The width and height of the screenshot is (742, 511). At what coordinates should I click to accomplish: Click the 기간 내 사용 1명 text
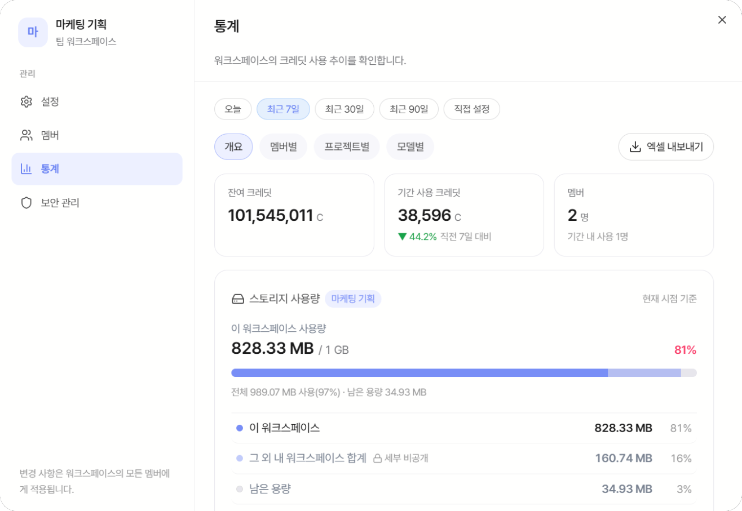coord(598,237)
